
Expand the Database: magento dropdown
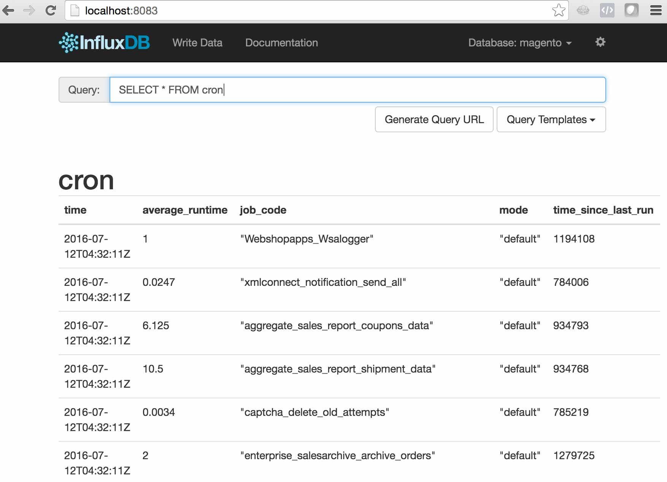520,43
